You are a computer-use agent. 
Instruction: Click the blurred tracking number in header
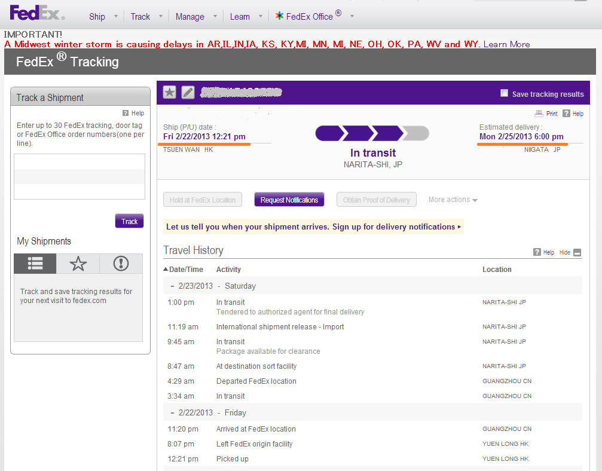pos(241,92)
